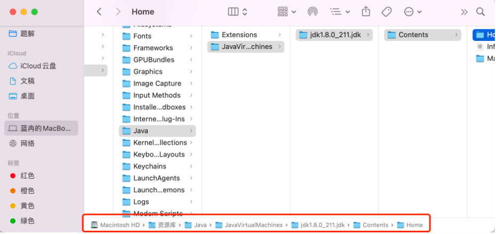
Task: Click JavaVirtualMachines in path bar
Action: [x=249, y=225]
